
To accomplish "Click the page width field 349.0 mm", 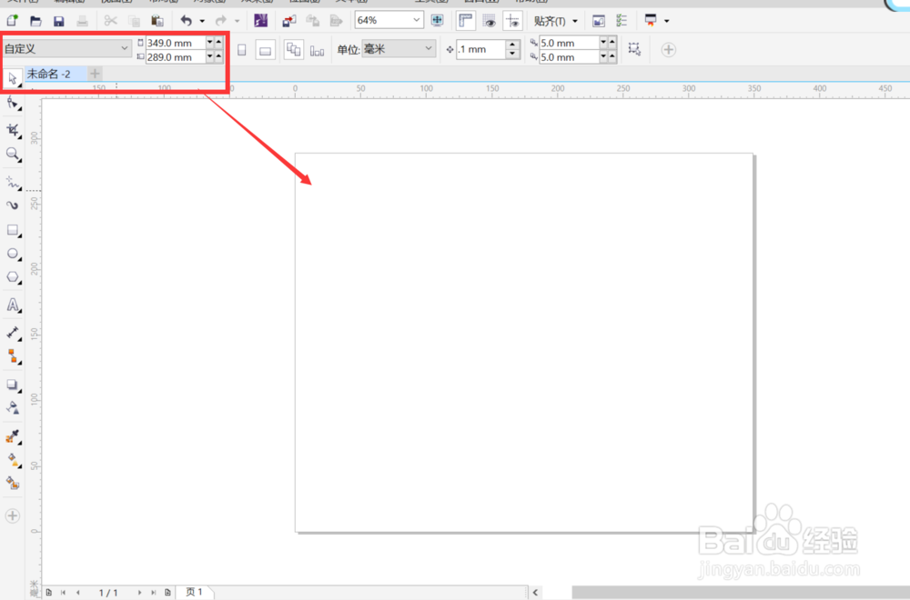I will point(176,43).
